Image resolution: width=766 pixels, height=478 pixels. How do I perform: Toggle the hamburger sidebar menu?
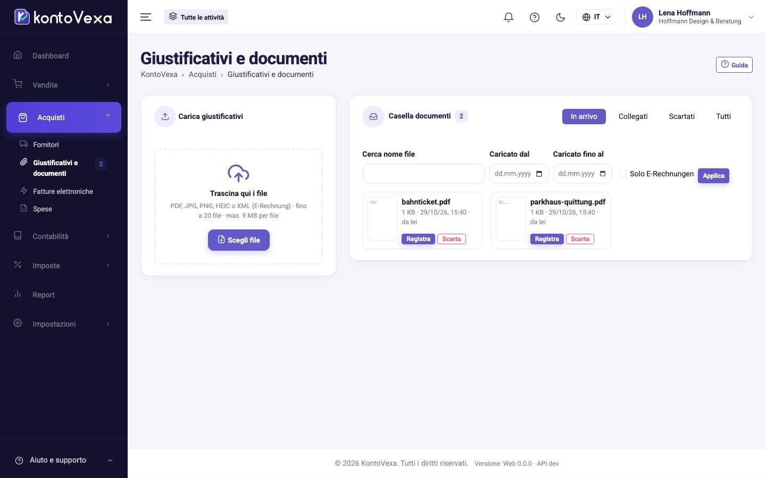[x=146, y=17]
